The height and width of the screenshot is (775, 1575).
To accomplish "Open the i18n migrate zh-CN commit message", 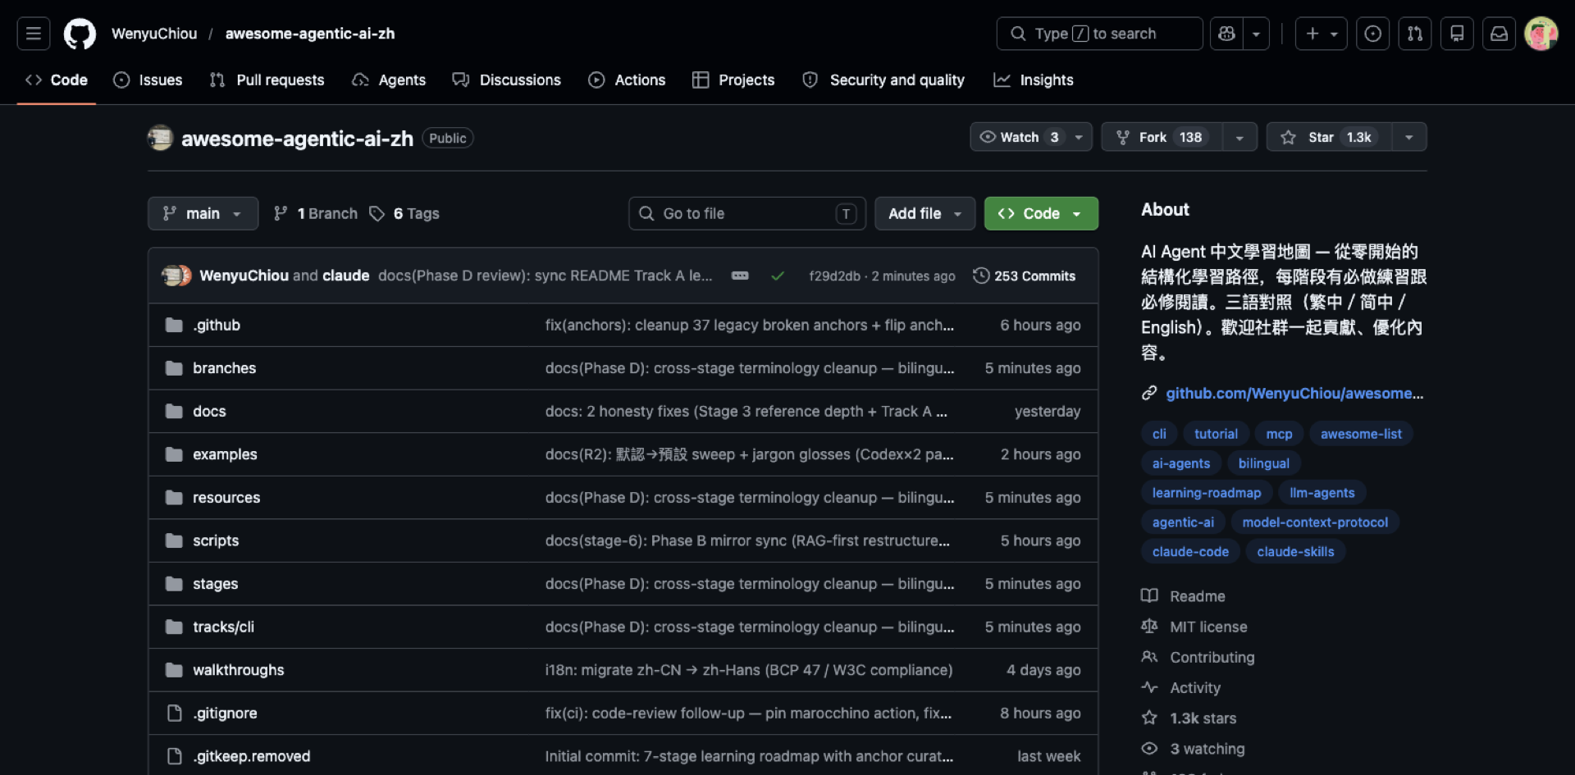I will click(749, 670).
